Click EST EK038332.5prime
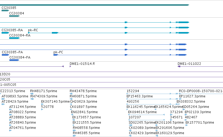The image size is (223, 137). coord(191,102)
